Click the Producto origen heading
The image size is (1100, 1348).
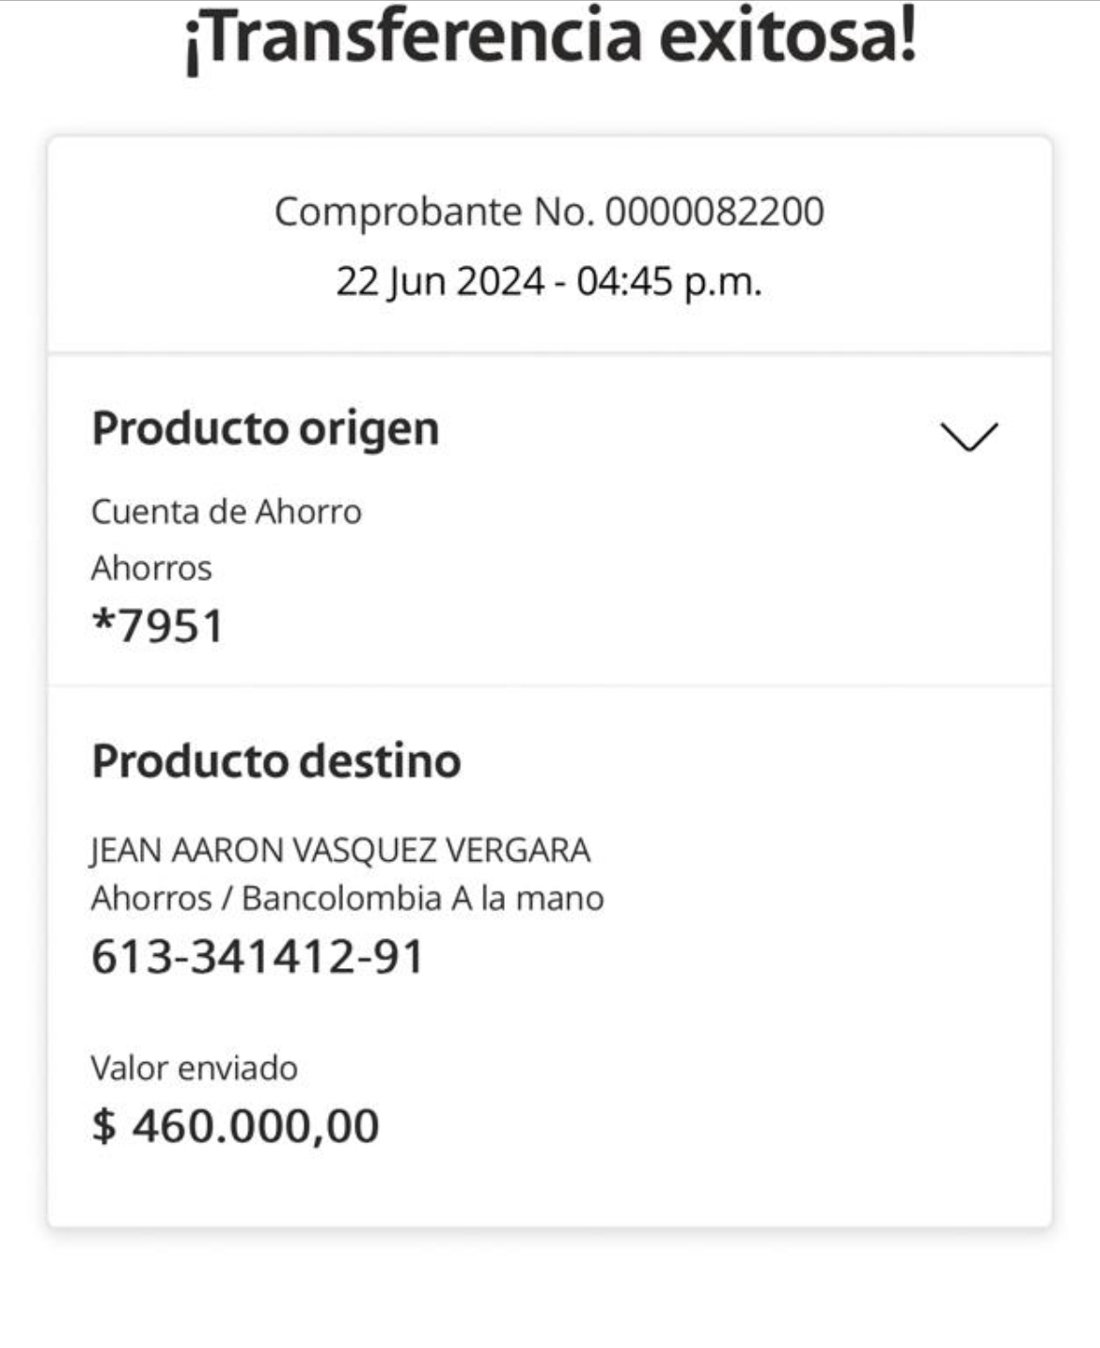(x=265, y=429)
